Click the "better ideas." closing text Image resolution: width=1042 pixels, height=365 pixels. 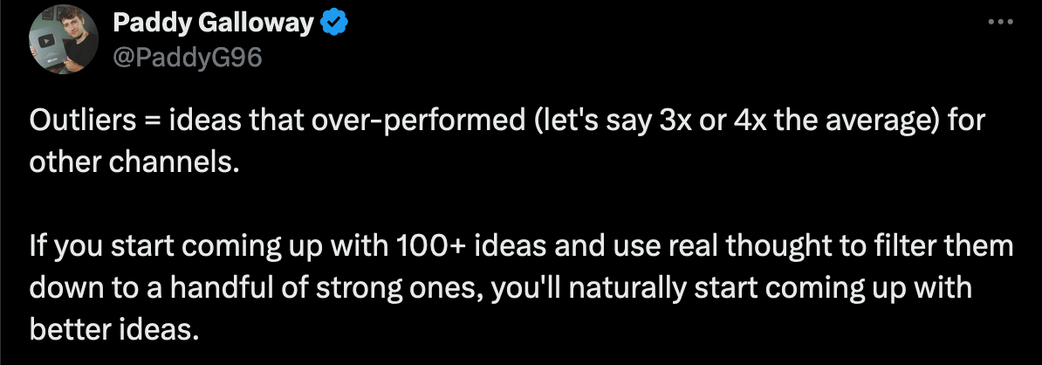coord(114,330)
